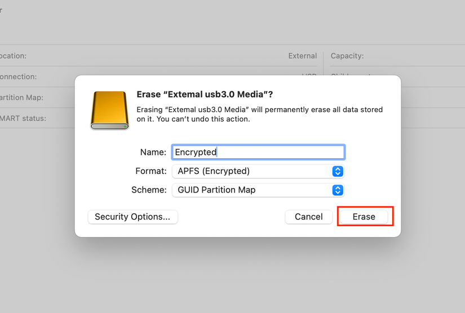Image resolution: width=465 pixels, height=313 pixels.
Task: Click the permanent erase warning message
Action: (260, 114)
